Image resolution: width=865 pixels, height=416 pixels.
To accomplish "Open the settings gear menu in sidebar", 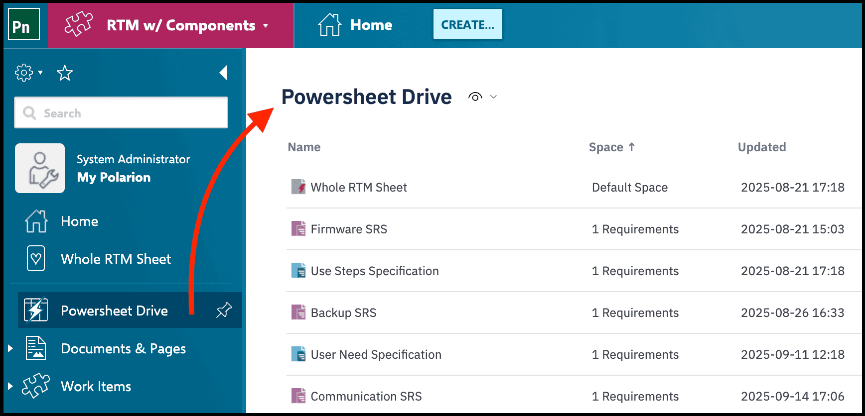I will (23, 73).
